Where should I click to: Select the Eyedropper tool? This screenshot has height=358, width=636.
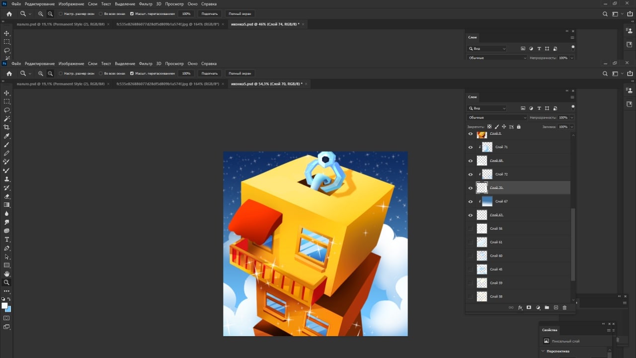pos(7,136)
